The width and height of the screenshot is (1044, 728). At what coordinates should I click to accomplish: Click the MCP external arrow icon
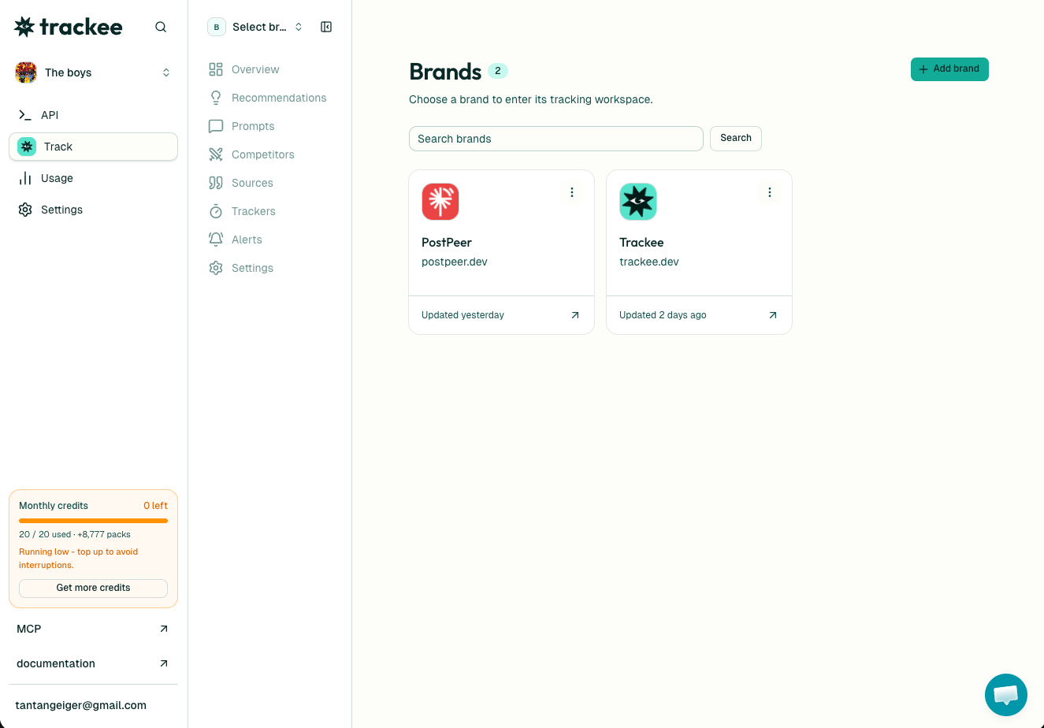point(164,629)
